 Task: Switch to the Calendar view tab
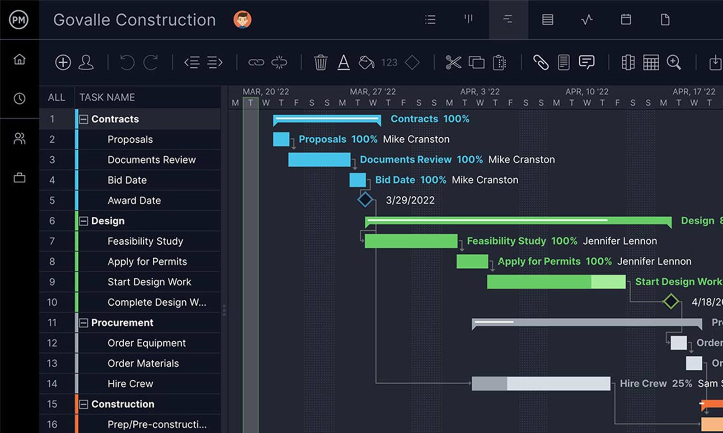point(626,19)
